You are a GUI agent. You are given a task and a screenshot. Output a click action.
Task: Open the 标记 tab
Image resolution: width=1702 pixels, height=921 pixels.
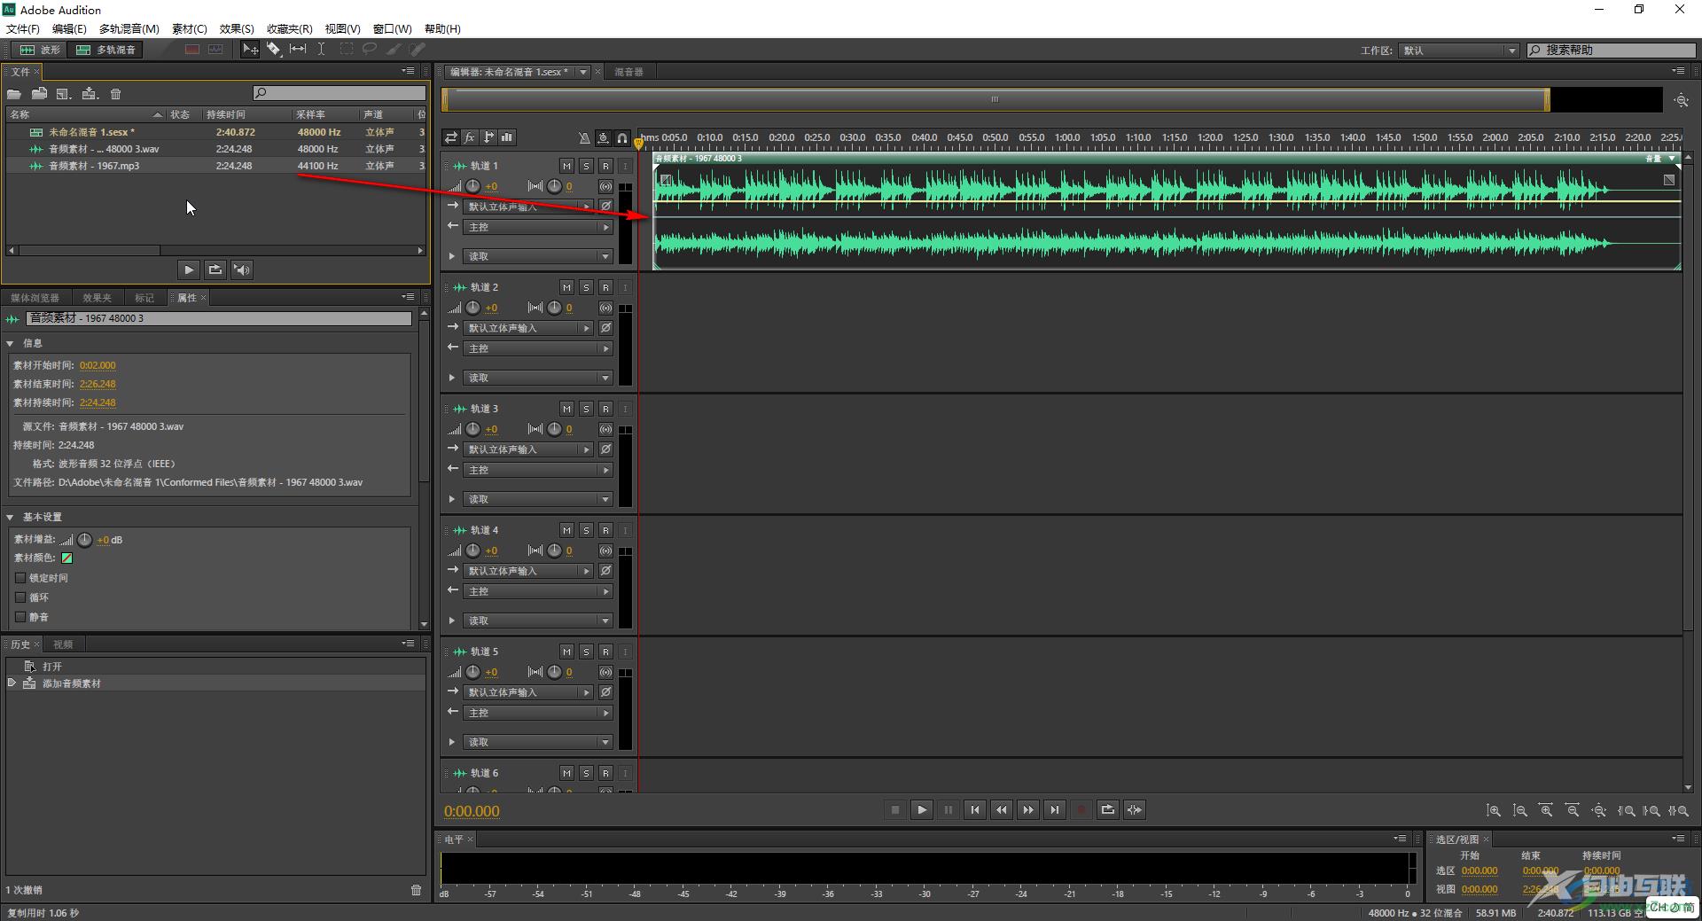tap(144, 298)
